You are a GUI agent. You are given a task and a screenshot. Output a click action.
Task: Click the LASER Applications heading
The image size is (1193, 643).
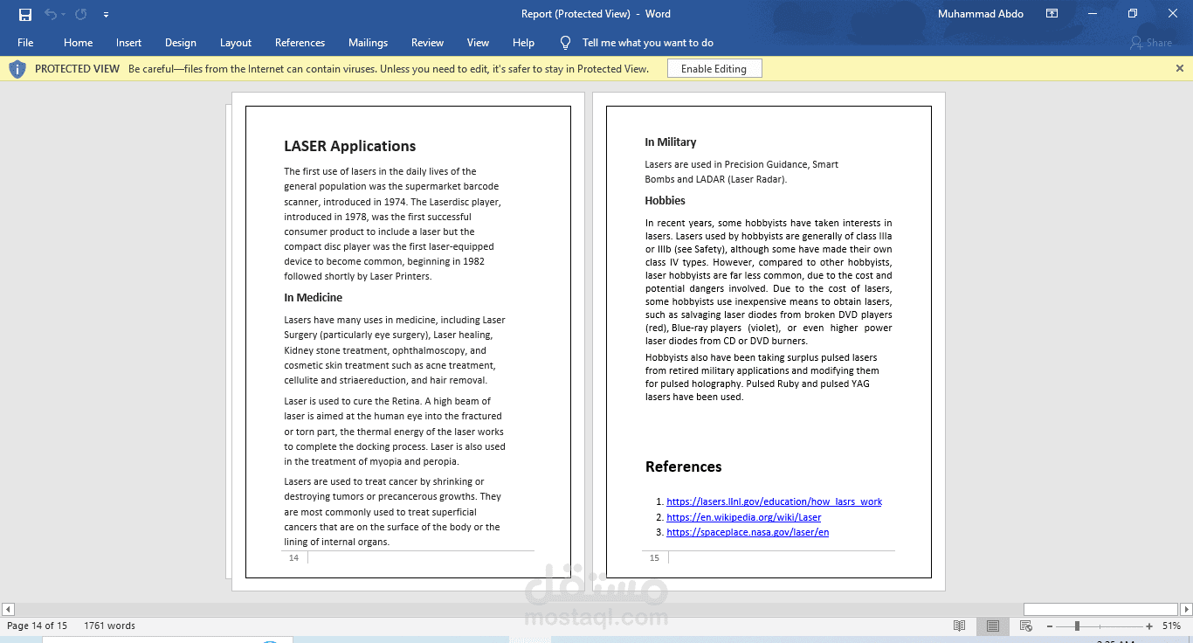349,146
